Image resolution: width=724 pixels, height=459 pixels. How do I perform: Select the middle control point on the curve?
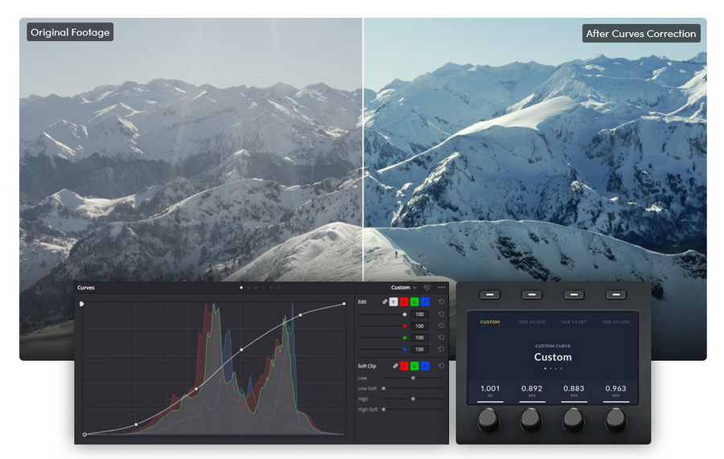pyautogui.click(x=241, y=350)
